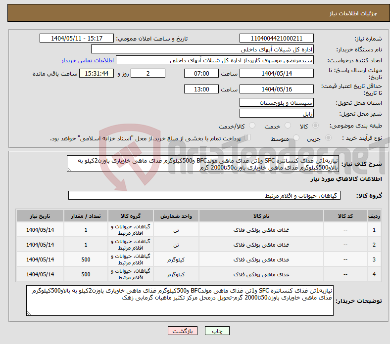Screen dimensions: 390x344
Task: Select the کالا radio button
Action: (x=315, y=126)
